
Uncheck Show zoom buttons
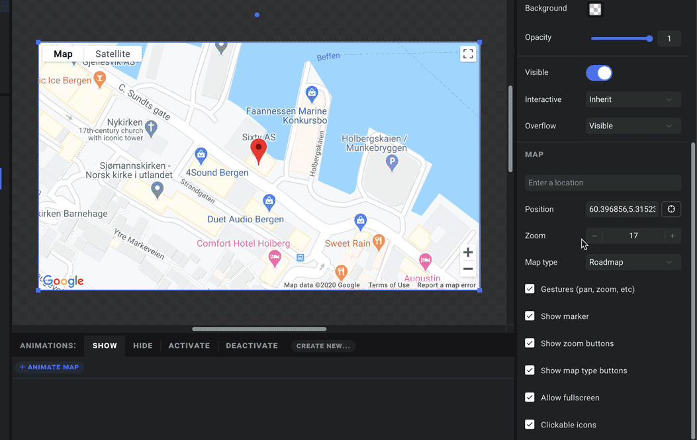pos(530,343)
